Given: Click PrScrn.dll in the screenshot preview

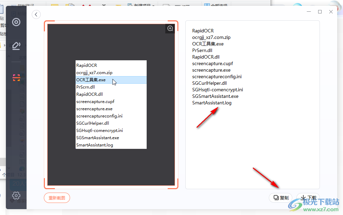Looking at the screenshot, I should 86,87.
